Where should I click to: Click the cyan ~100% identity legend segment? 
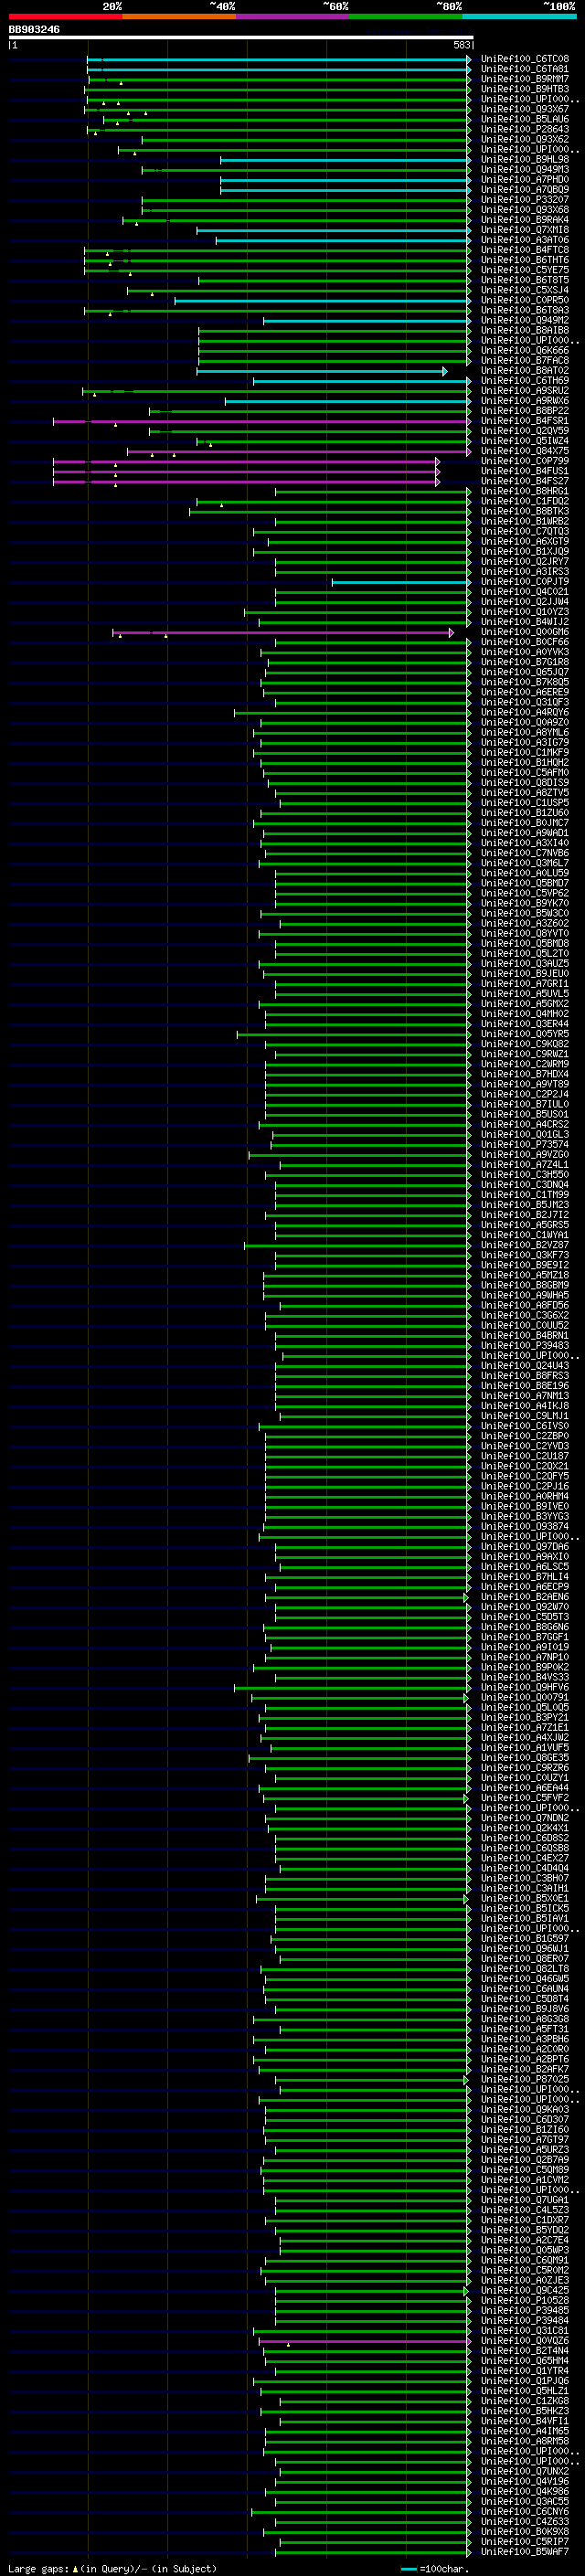coord(520,16)
